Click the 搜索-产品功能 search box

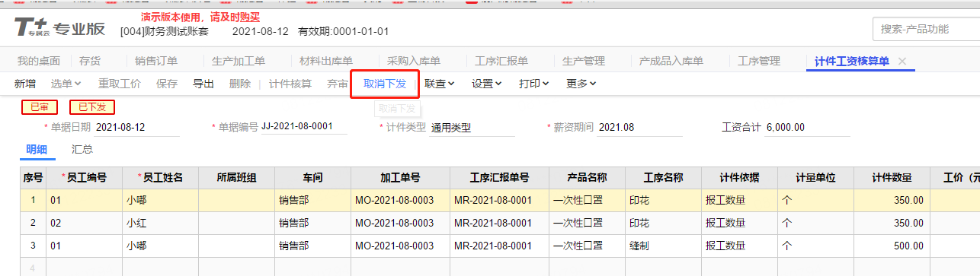point(926,29)
